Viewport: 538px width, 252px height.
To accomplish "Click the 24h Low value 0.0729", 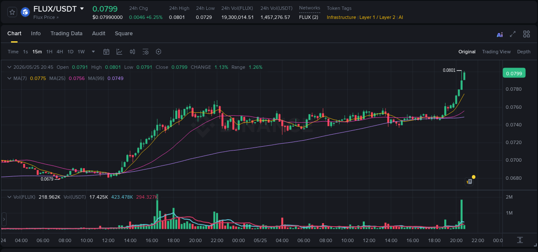I will coord(204,17).
